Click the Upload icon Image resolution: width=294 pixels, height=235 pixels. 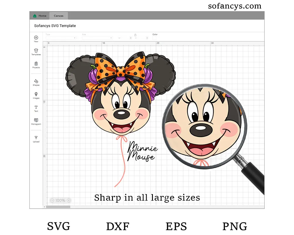(x=36, y=138)
